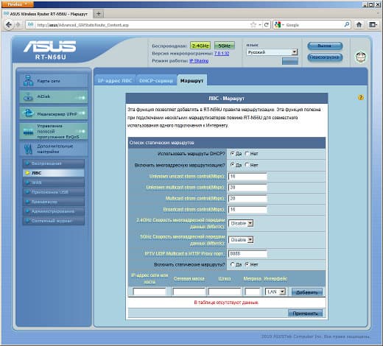Viewport: 383px width, 346px height.
Task: Open the firmware version link
Action: pyautogui.click(x=222, y=53)
